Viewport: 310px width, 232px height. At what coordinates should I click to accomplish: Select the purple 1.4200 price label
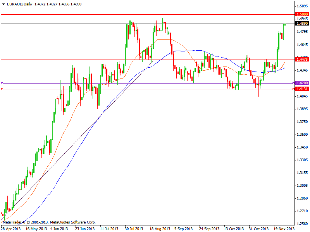pos(301,83)
